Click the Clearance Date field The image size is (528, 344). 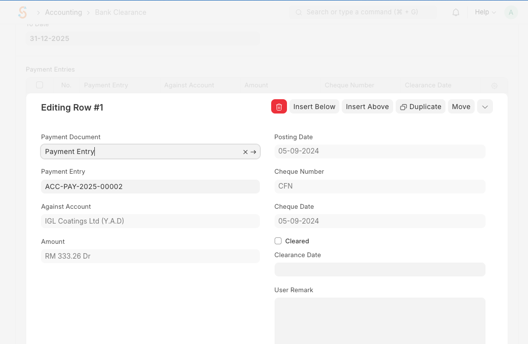tap(379, 269)
